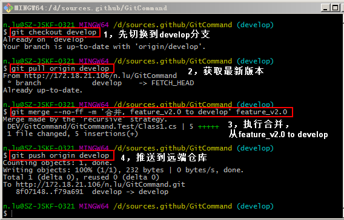Minimize the MINGW64 terminal window
This screenshot has width=344, height=220.
[325, 8]
